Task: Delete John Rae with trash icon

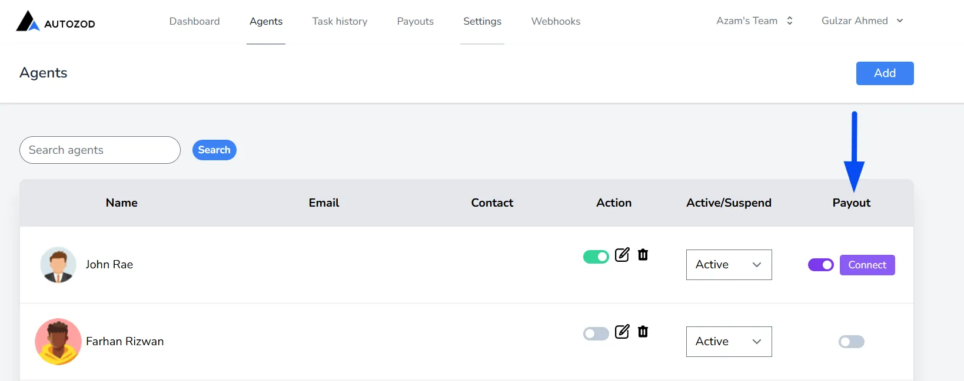Action: 643,255
